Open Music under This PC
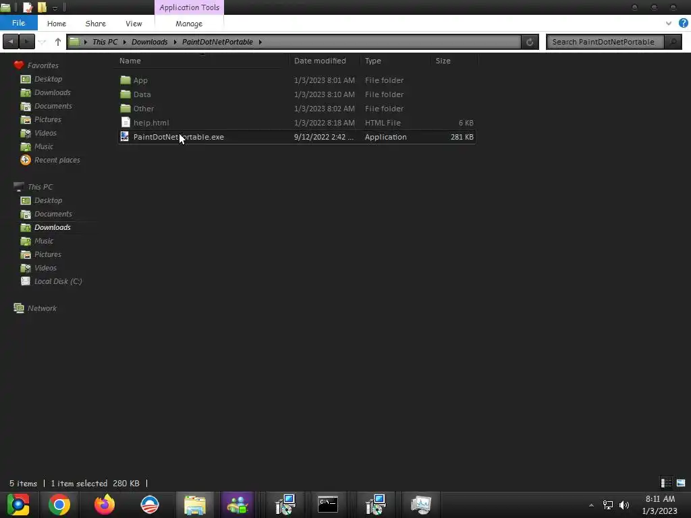The height and width of the screenshot is (518, 691). click(x=37, y=241)
